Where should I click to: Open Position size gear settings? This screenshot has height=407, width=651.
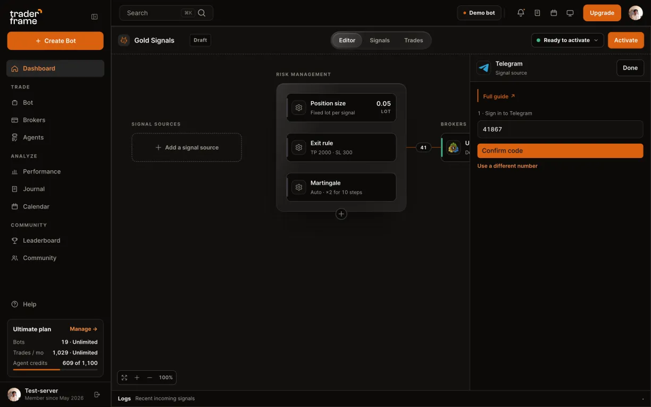(x=299, y=107)
